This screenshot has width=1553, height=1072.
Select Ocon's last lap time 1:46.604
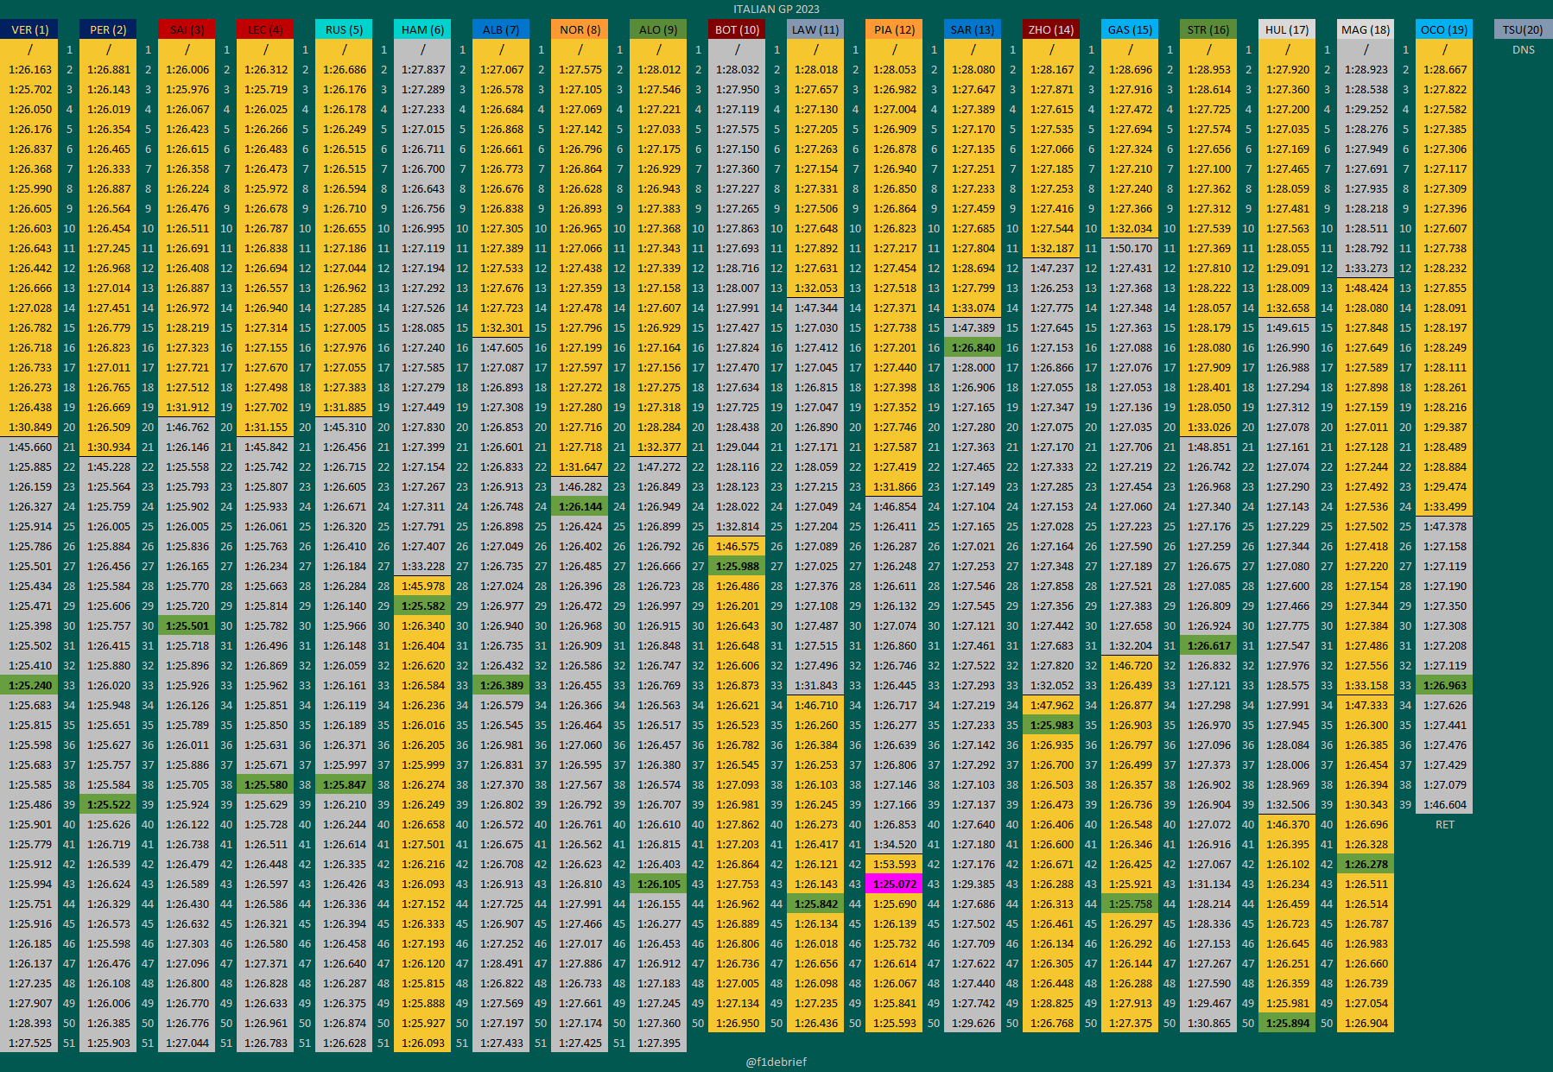1445,804
